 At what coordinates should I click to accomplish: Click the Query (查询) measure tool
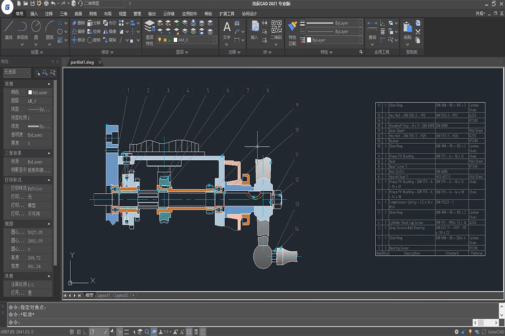372,30
